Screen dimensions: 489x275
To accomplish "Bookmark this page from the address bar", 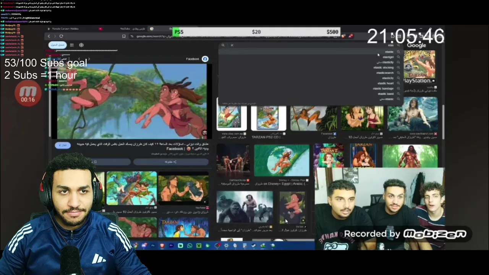I will point(124,36).
